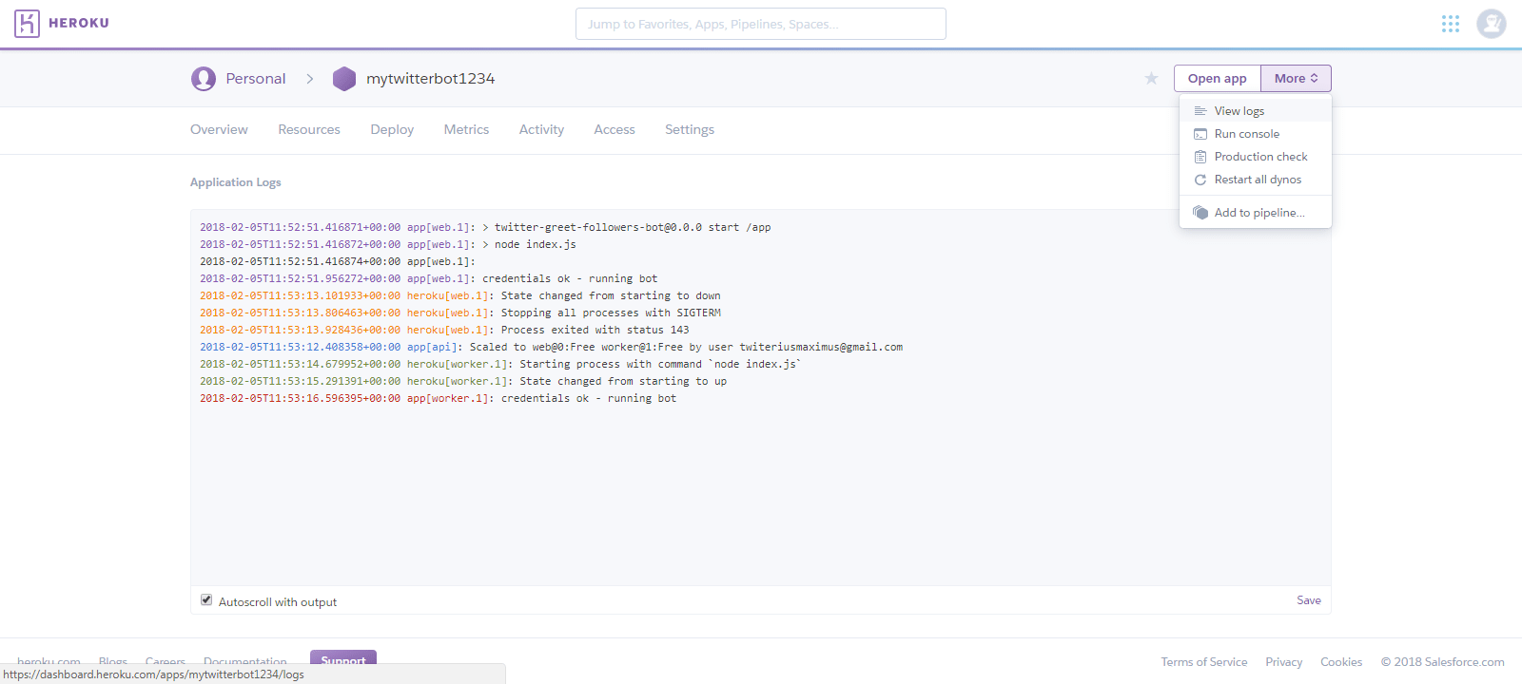Screen dimensions: 1522x684
Task: Click the Application Logs heading
Action: coord(236,182)
